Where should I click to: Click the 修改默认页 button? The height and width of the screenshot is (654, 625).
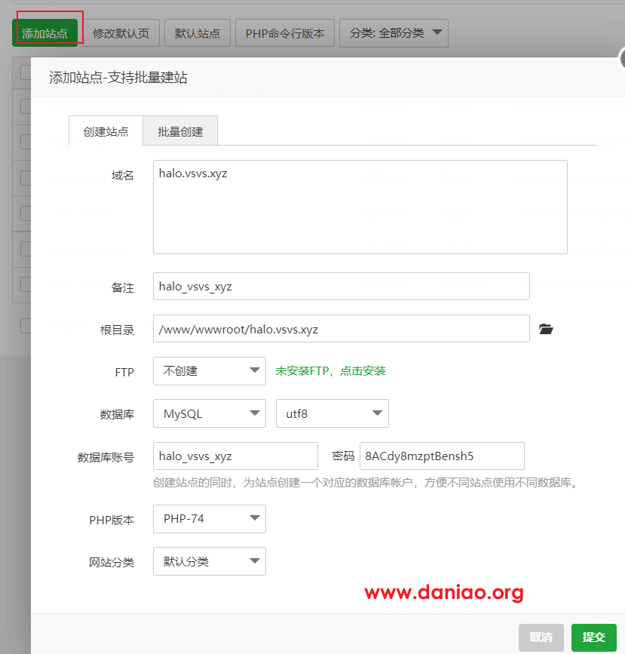click(x=121, y=33)
